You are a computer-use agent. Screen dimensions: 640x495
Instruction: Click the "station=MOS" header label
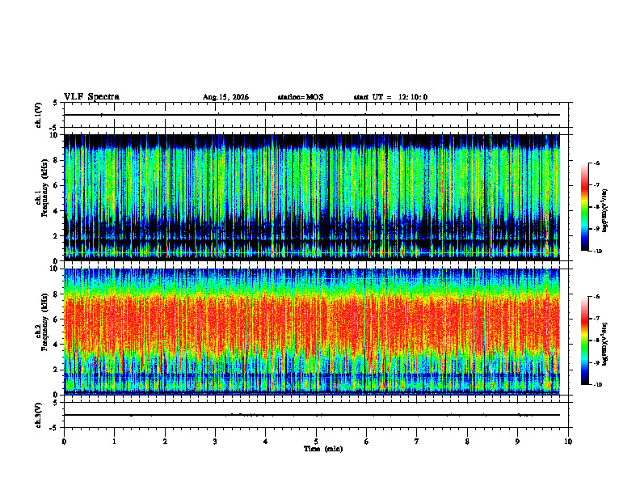(301, 97)
